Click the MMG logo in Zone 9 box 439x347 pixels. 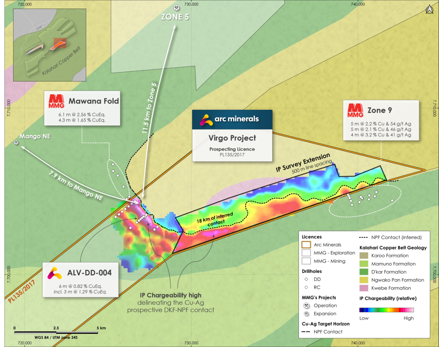point(355,110)
